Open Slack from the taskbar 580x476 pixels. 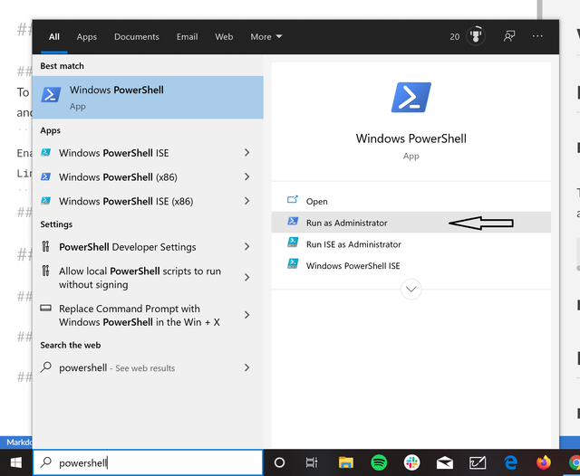(x=411, y=462)
